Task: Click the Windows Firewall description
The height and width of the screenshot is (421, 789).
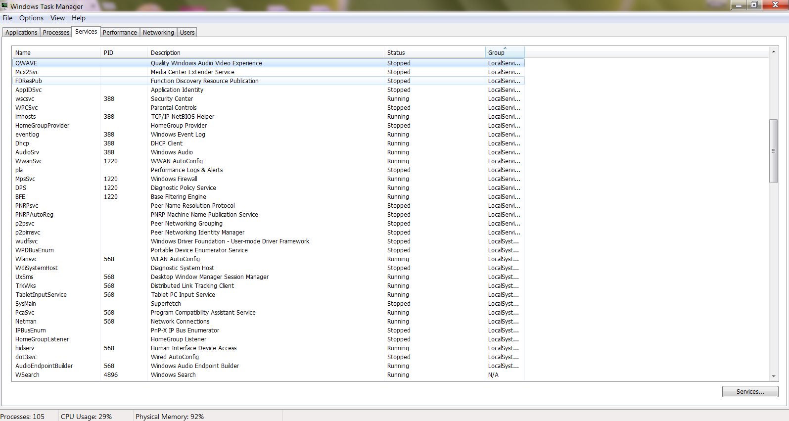Action: point(174,179)
